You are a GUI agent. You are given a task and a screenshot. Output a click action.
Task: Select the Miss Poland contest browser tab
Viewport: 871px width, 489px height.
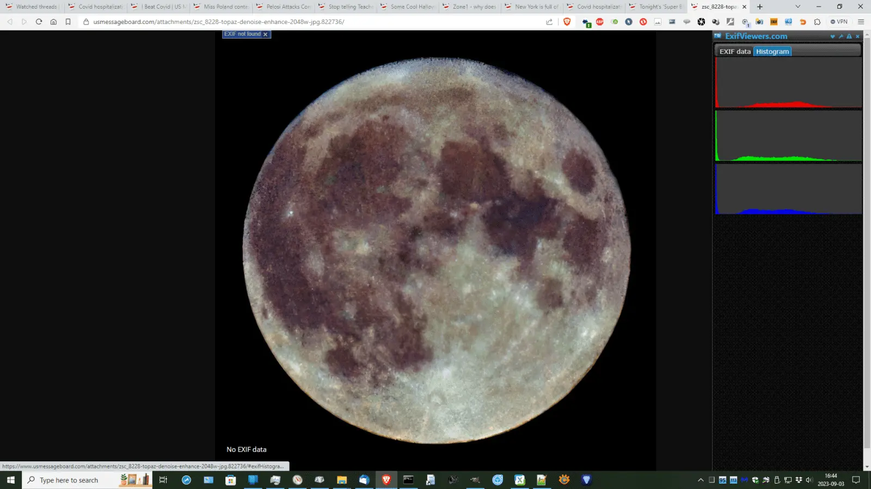[x=220, y=7]
